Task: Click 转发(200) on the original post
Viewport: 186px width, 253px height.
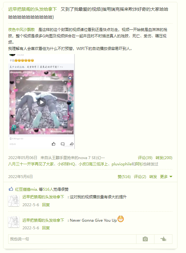Action: [164, 157]
